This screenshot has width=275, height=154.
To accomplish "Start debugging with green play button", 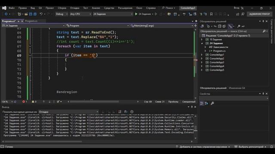I will [136, 14].
